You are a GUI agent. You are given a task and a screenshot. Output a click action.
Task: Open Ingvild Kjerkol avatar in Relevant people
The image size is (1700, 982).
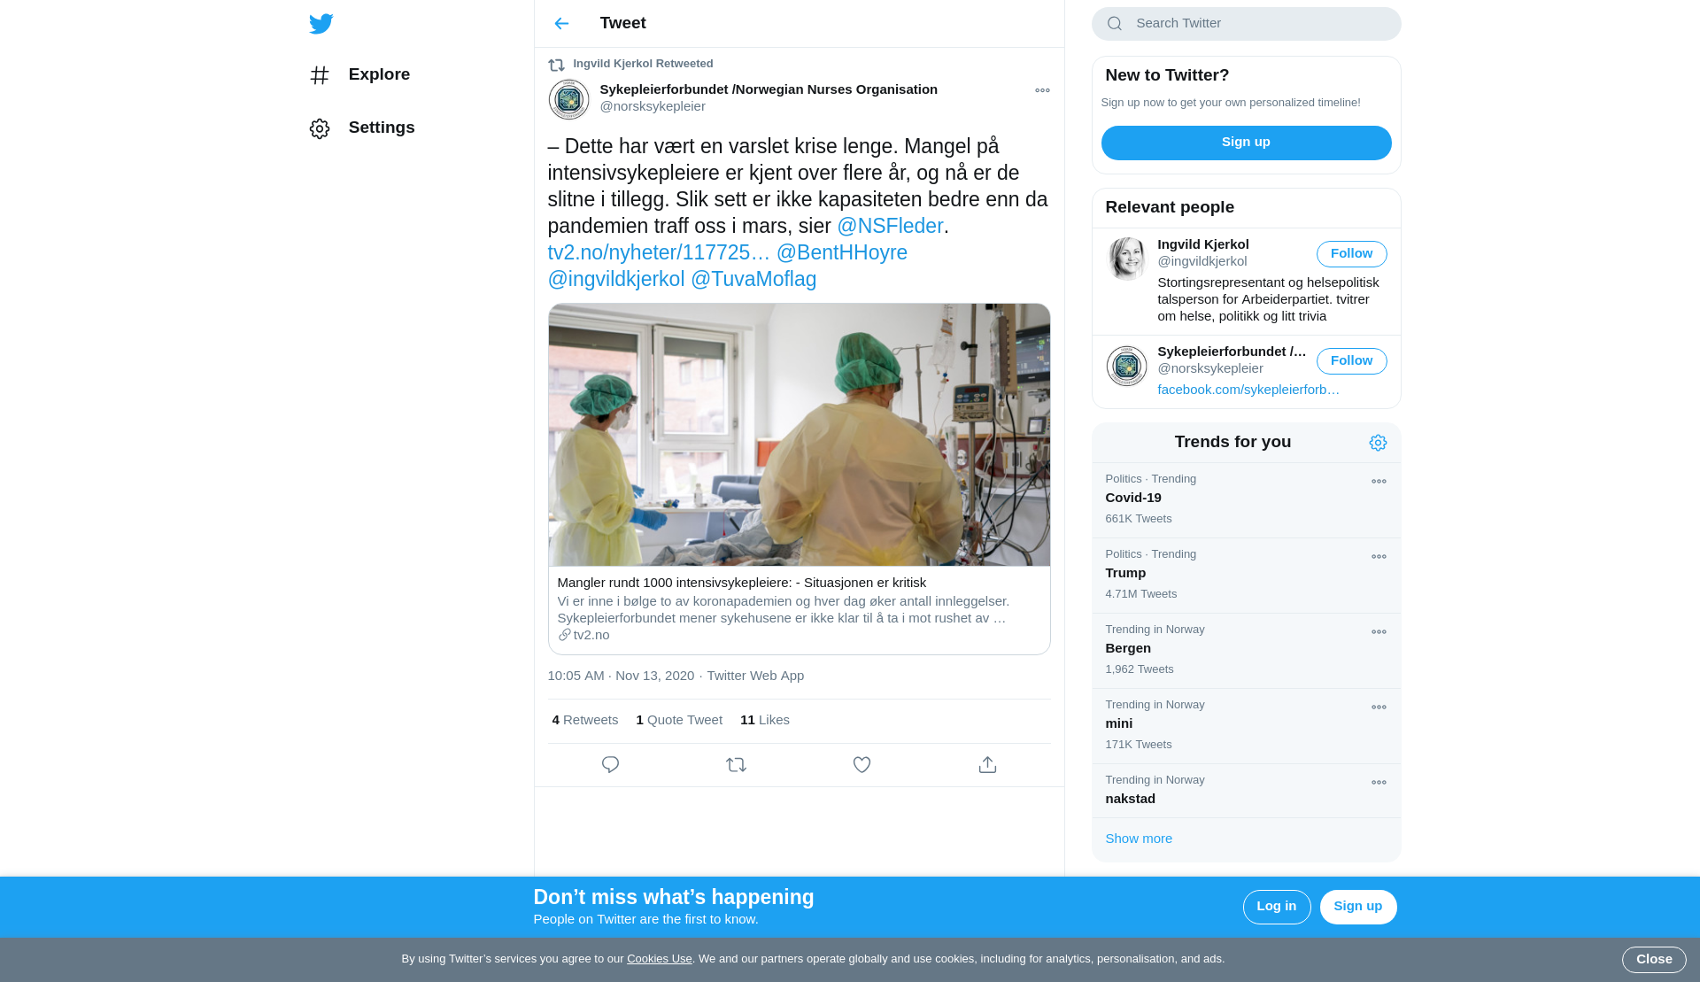[1126, 259]
